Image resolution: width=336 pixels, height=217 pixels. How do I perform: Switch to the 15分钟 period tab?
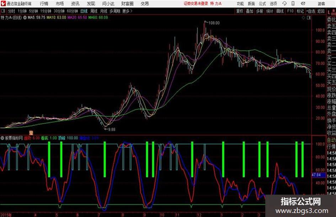click(46, 11)
